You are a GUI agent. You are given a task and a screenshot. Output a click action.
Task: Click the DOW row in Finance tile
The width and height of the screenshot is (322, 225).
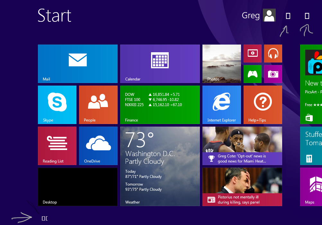152,94
